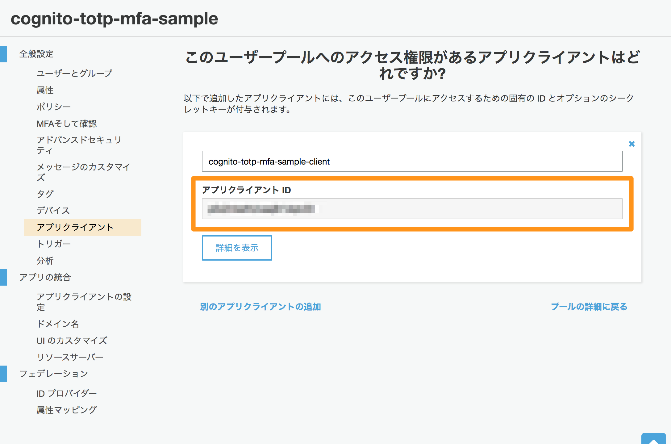Click the 詳細を表示 button

(x=237, y=248)
